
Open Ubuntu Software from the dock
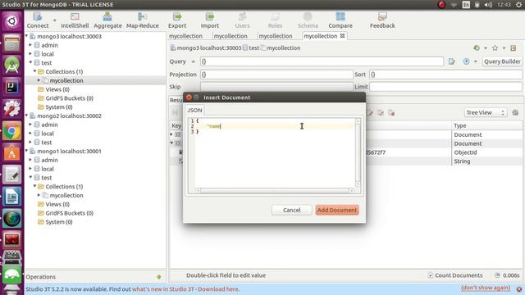[12, 153]
